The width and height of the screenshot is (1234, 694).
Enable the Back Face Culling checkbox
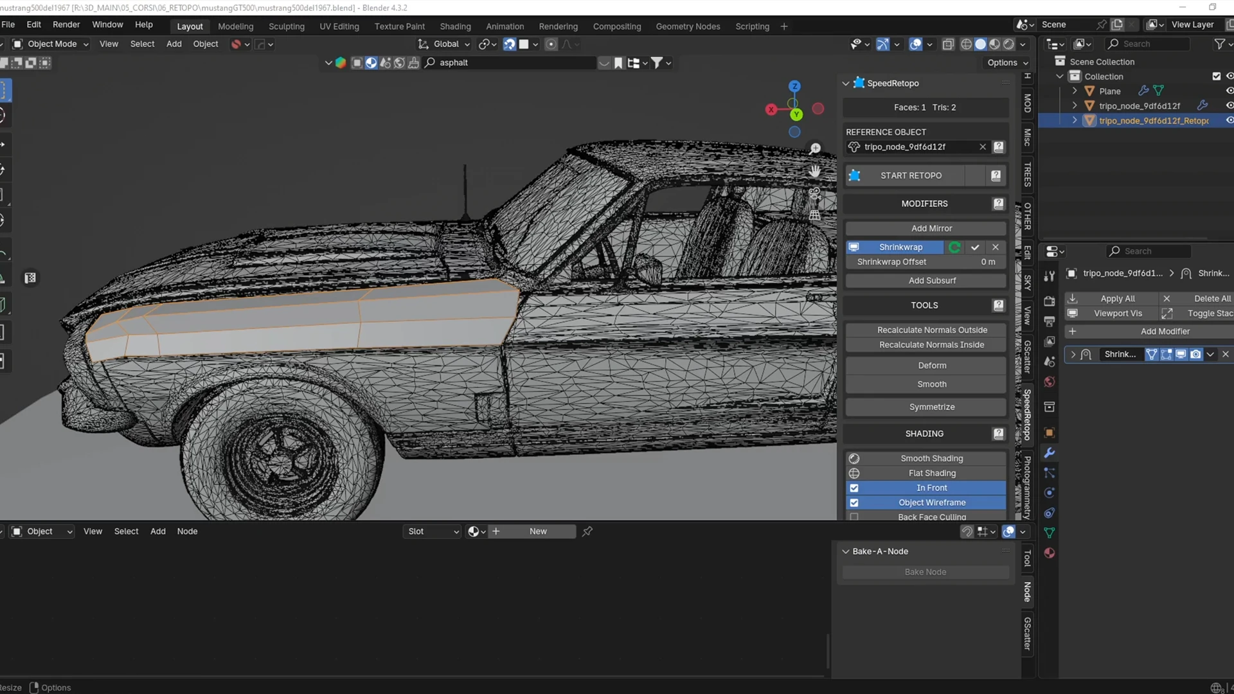(x=854, y=517)
